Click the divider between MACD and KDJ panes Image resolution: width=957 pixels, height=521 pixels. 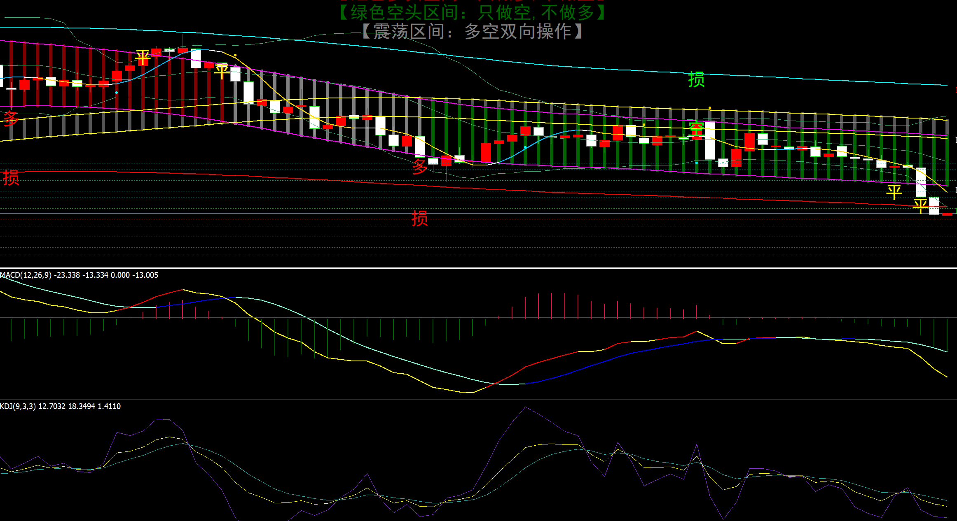click(478, 399)
